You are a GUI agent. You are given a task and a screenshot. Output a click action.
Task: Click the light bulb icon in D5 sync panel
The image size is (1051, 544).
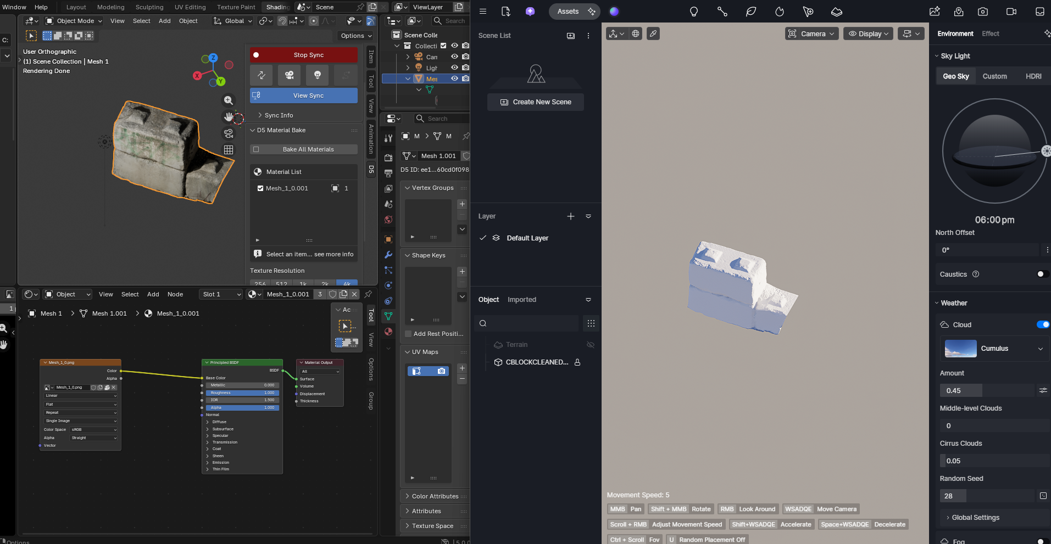pos(317,75)
